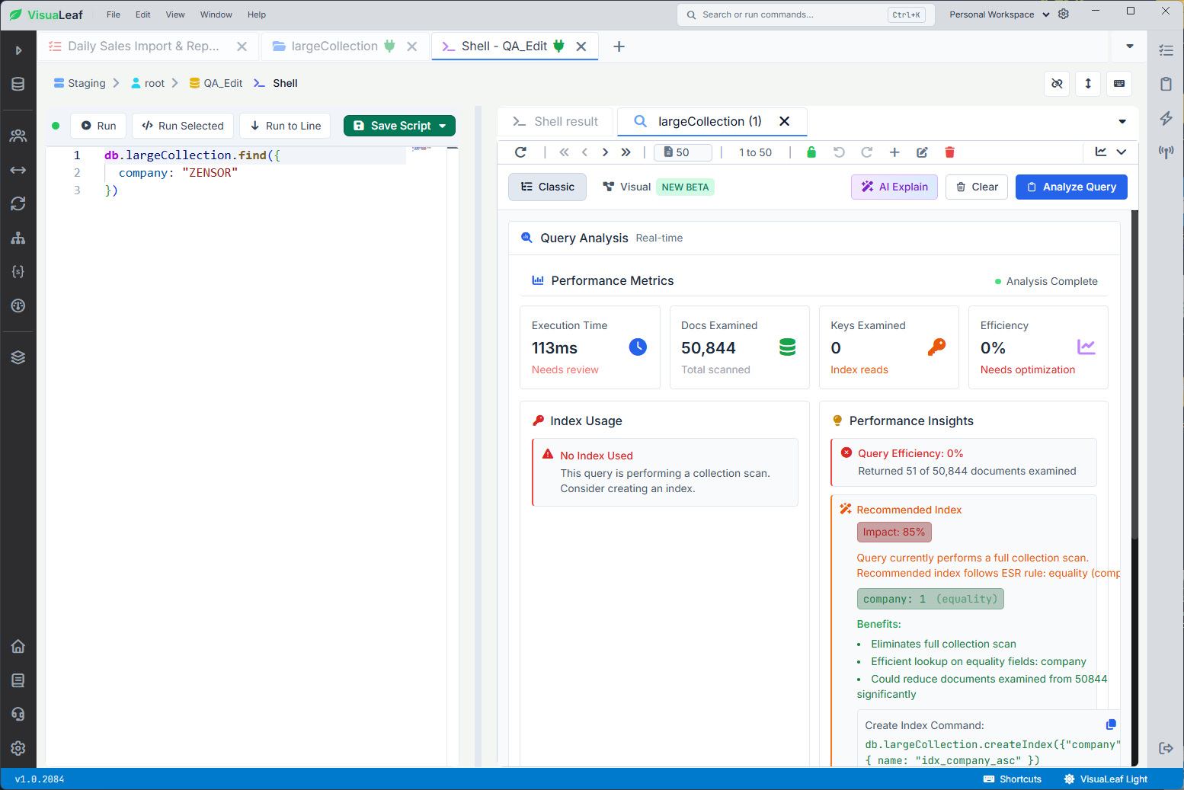This screenshot has width=1184, height=790.
Task: Open the right-panel broadcast signal icon
Action: pyautogui.click(x=1166, y=152)
